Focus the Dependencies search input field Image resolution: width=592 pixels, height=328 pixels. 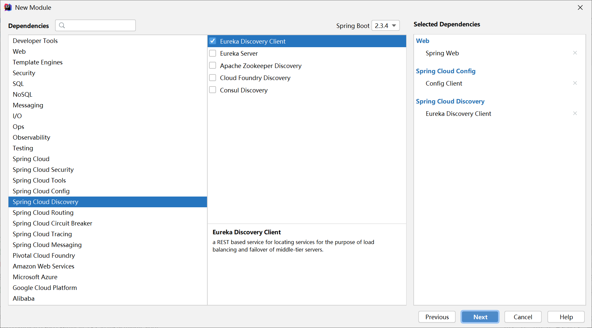[x=96, y=25]
